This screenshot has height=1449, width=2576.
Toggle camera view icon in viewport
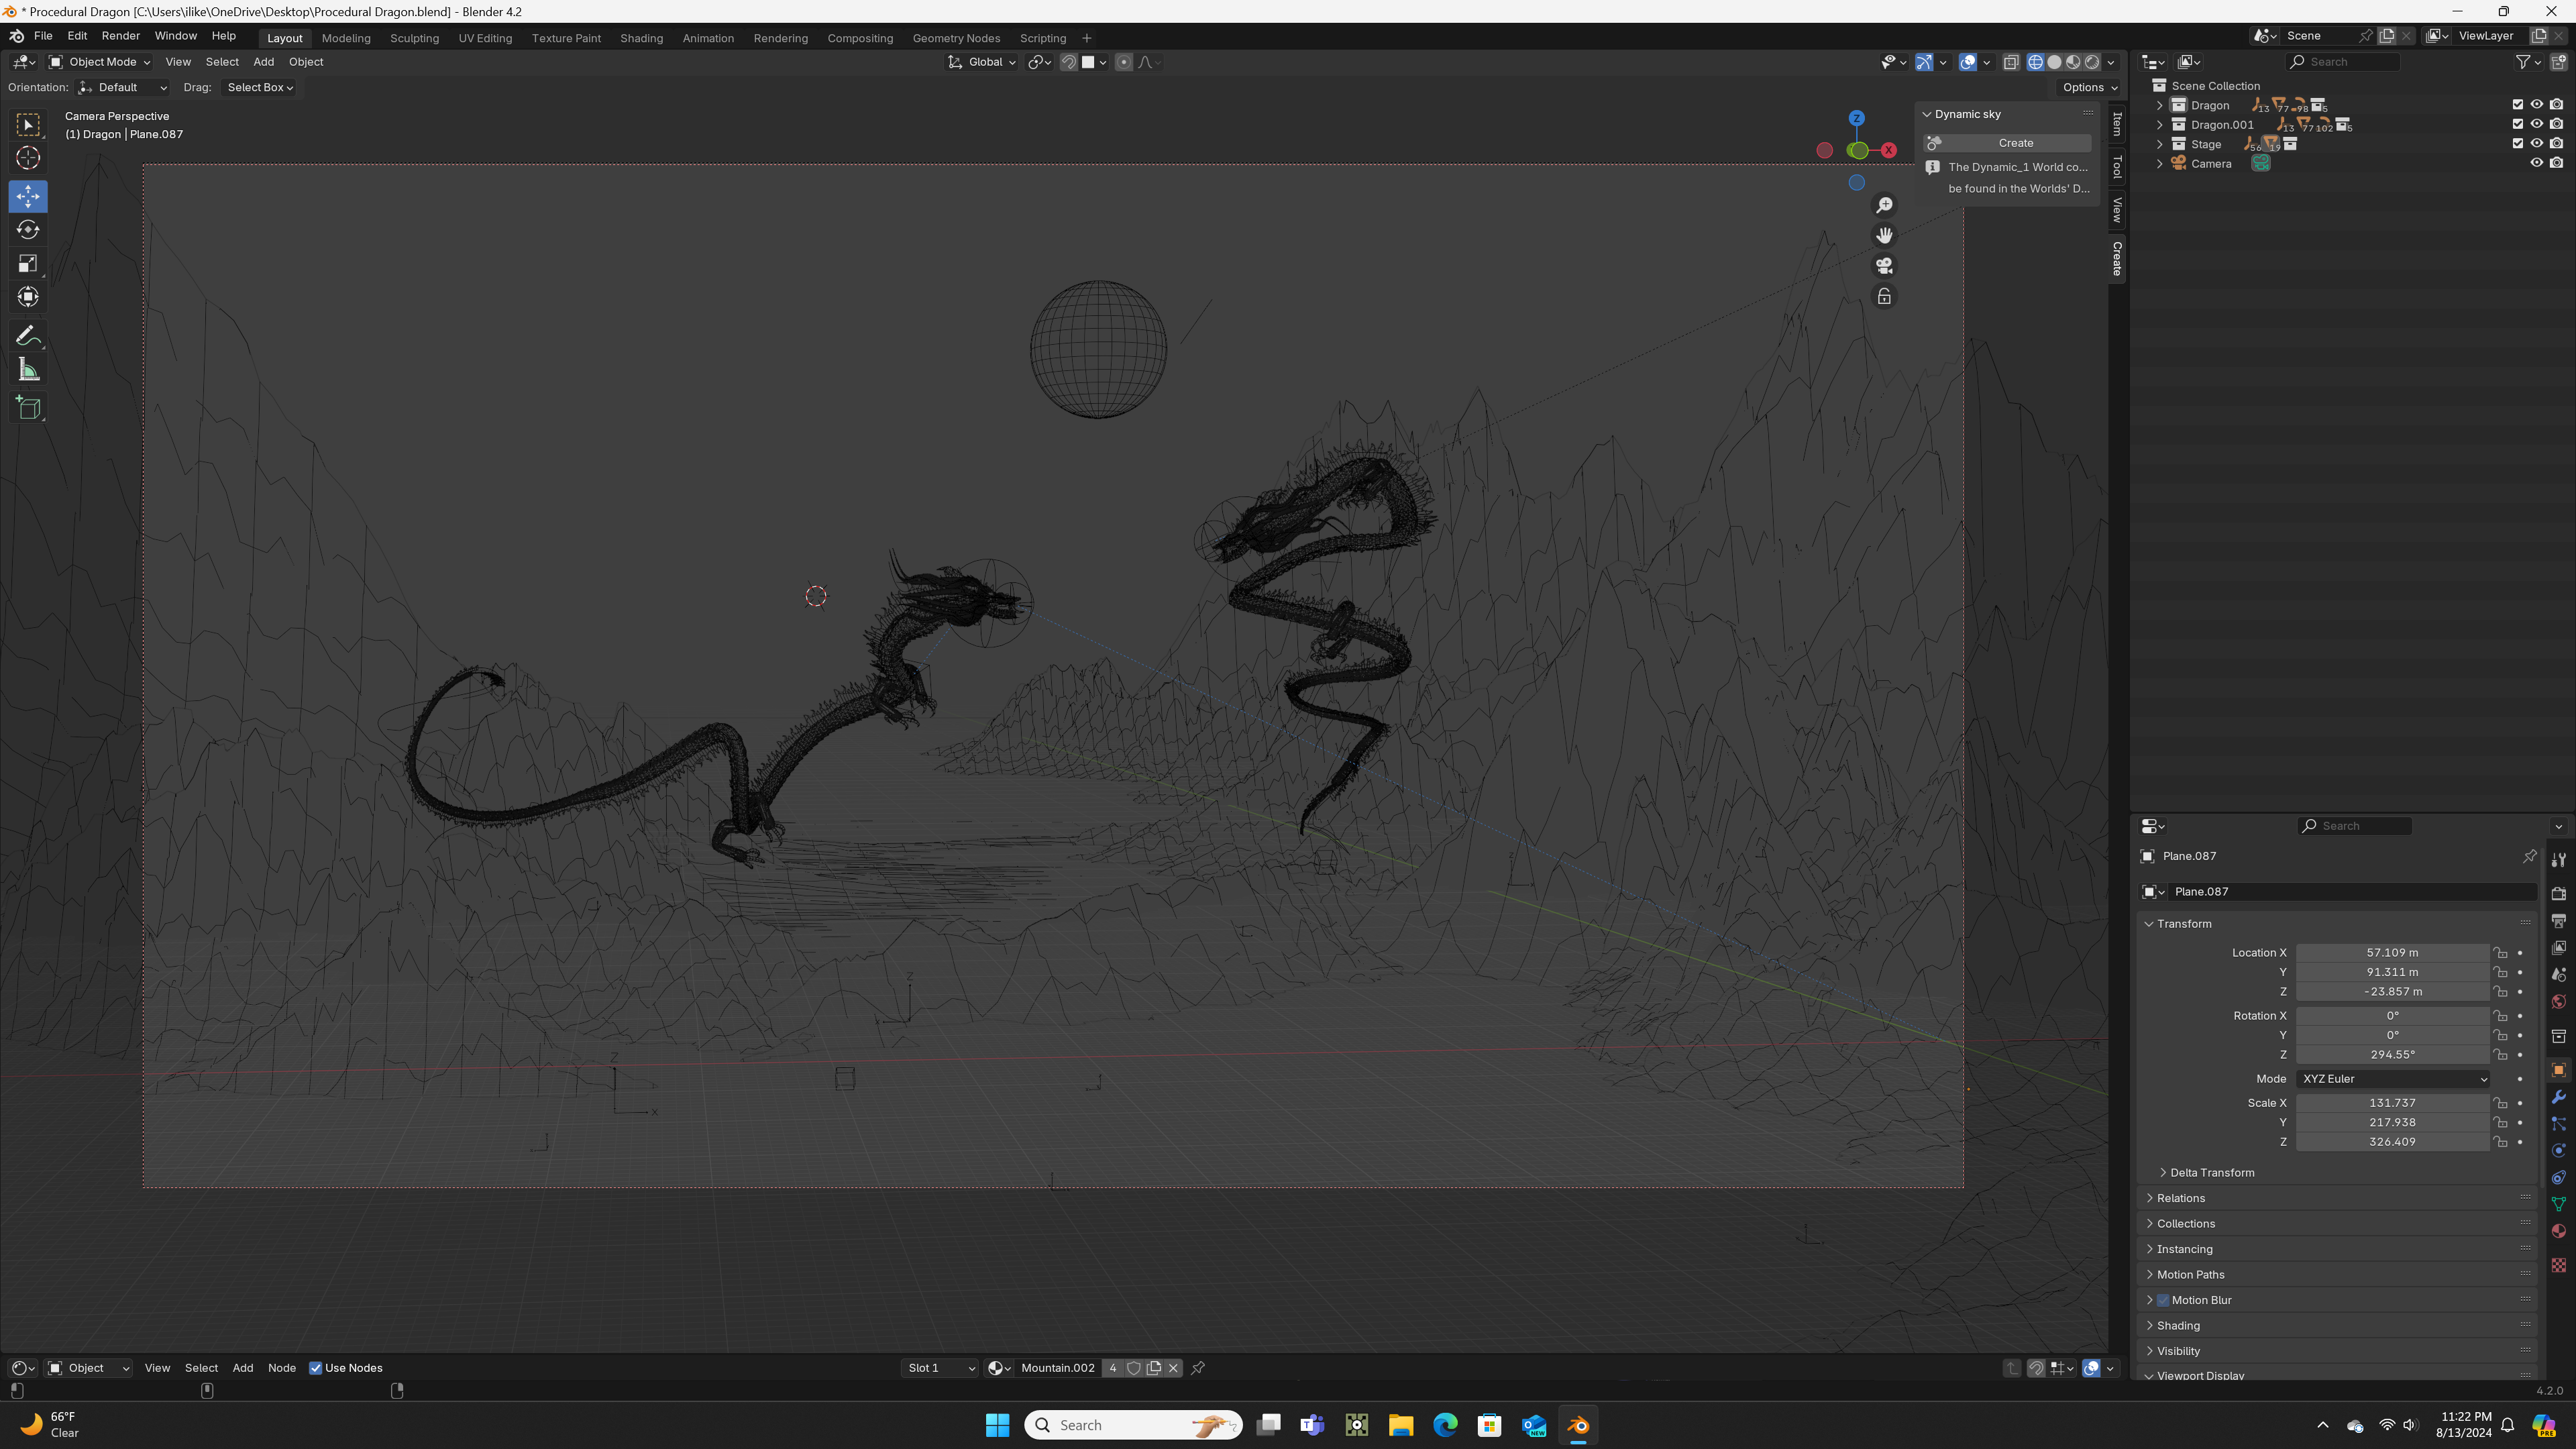tap(1884, 266)
